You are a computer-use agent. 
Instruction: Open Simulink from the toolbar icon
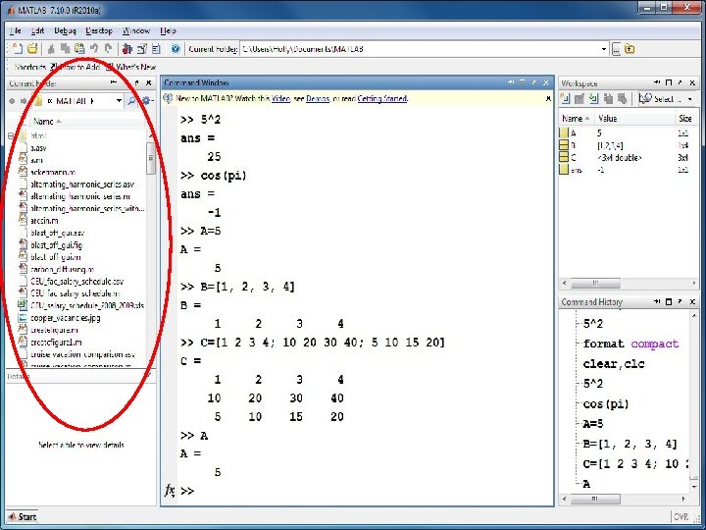tap(127, 49)
